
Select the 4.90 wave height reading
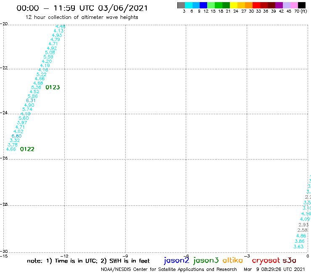[x=29, y=105]
